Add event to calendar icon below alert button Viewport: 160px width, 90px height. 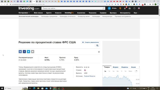click(x=97, y=45)
